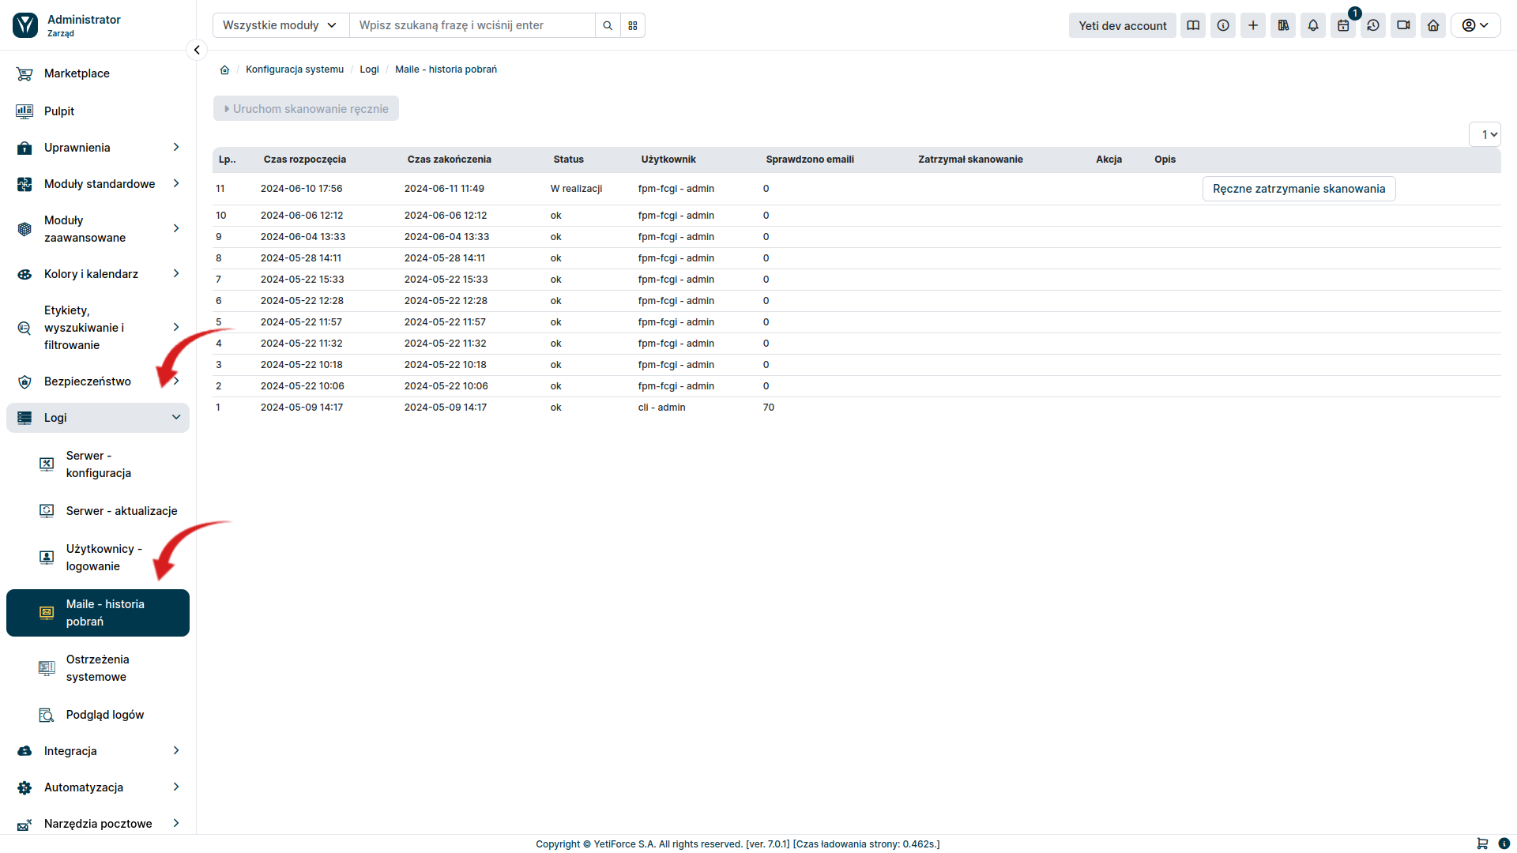Viewport: 1517px width, 853px height.
Task: Open Serwer - aktualizacje log
Action: pyautogui.click(x=98, y=511)
